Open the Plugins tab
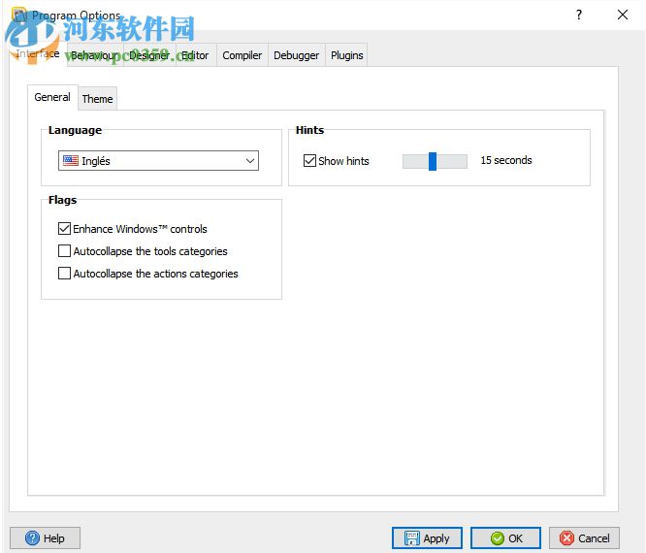Screen dimensions: 646x553 coord(347,55)
